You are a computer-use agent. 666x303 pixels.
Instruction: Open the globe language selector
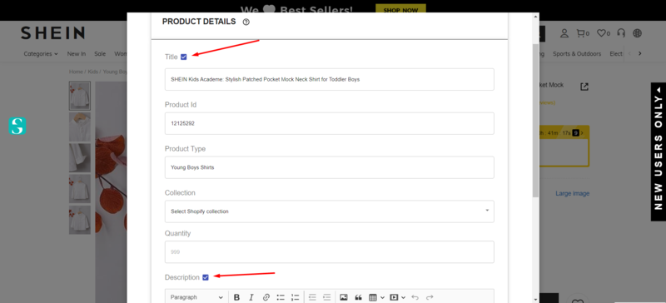pos(637,33)
